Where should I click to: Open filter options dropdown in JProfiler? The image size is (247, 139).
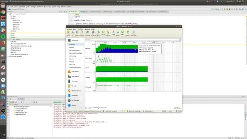click(x=180, y=39)
